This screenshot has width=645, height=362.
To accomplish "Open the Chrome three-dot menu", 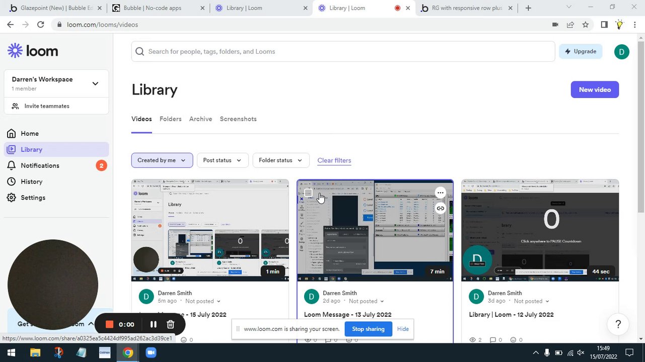I will 634,25.
